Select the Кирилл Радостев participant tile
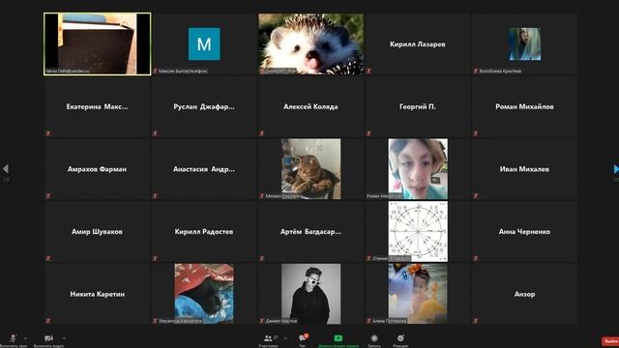Image resolution: width=619 pixels, height=348 pixels. click(204, 232)
